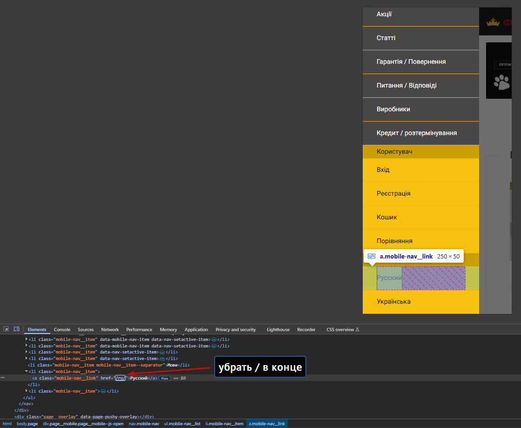Expand the ellipsis in the first mobile-nav__item row
Viewport: 521px width, 428px height.
click(x=214, y=340)
